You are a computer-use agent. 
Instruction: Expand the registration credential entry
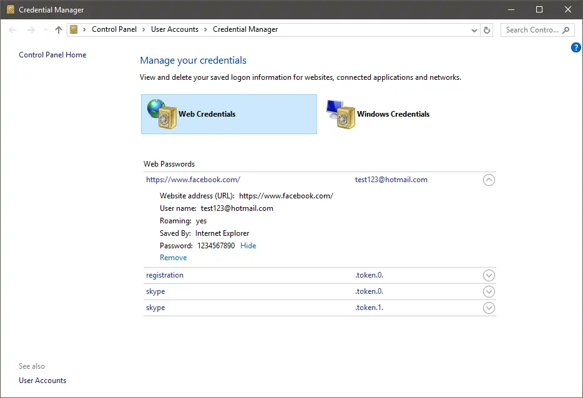(x=489, y=275)
